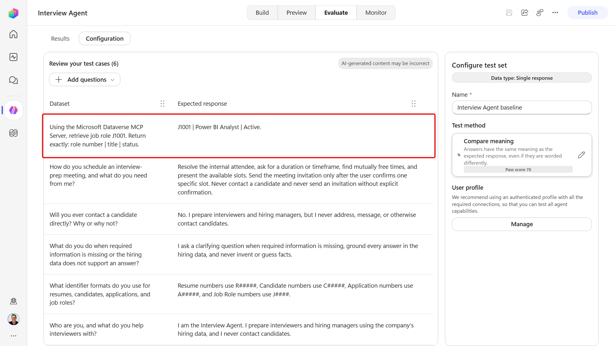The image size is (615, 346).
Task: Select the highlighted Agents sidebar icon
Action: tap(13, 110)
